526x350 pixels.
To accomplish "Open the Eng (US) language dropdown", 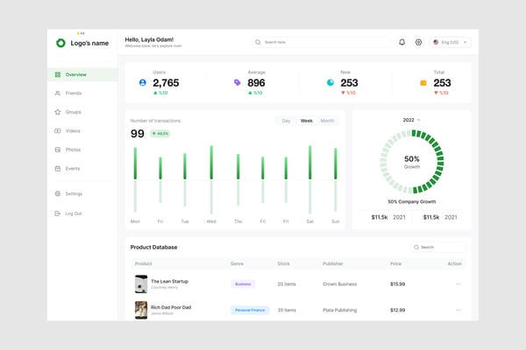I will (451, 42).
